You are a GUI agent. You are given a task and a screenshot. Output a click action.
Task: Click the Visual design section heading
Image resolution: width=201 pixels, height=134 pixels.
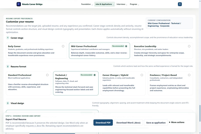coord(17,103)
